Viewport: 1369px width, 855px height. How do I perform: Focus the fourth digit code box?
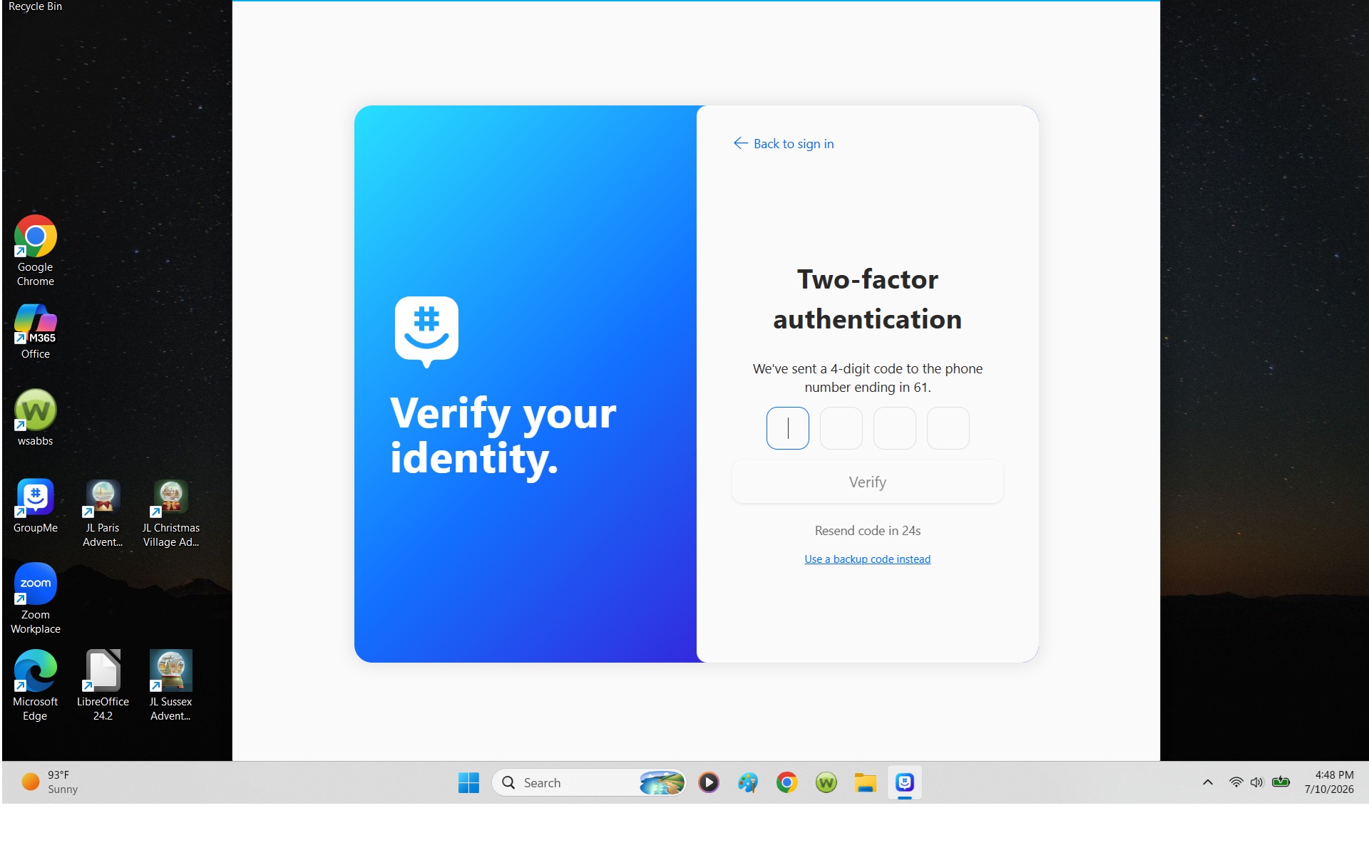[948, 428]
